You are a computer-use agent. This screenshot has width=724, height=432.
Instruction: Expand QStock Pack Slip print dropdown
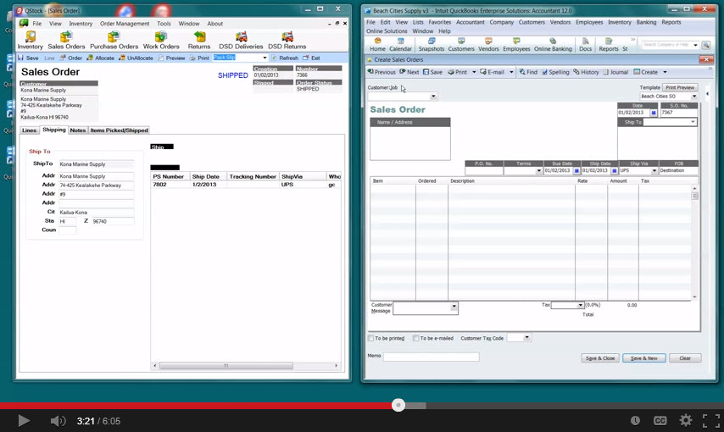(x=265, y=58)
